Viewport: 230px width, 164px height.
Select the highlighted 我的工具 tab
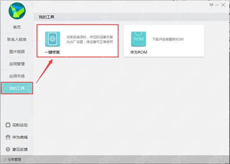click(x=16, y=89)
